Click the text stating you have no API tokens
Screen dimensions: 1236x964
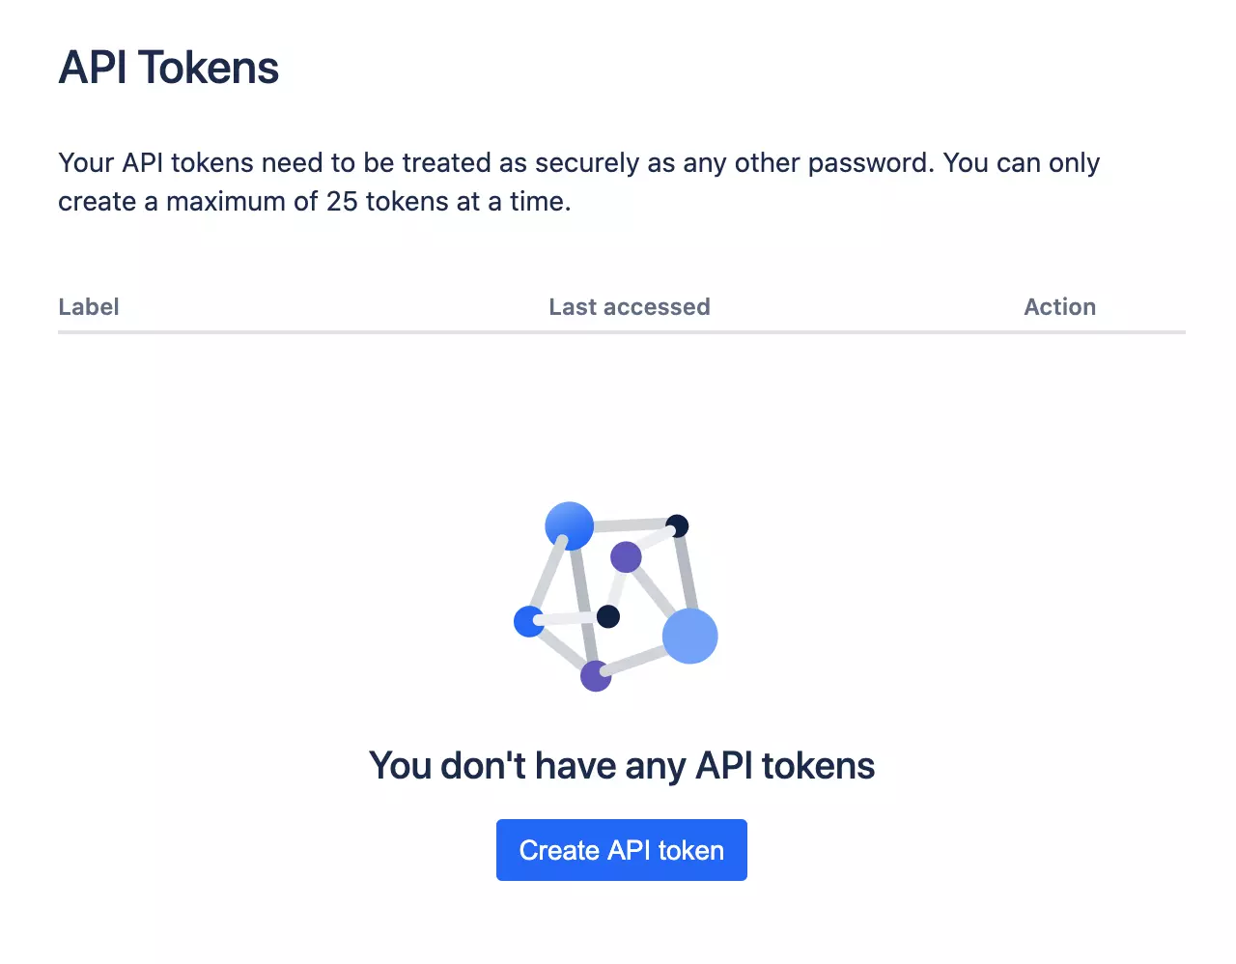[x=621, y=764]
